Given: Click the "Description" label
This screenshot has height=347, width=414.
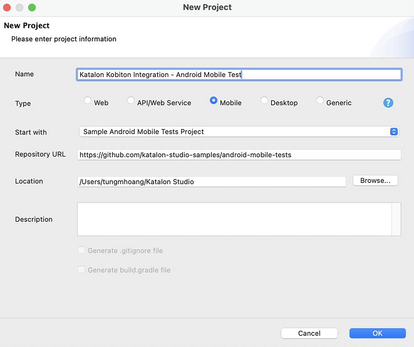Looking at the screenshot, I should [34, 219].
